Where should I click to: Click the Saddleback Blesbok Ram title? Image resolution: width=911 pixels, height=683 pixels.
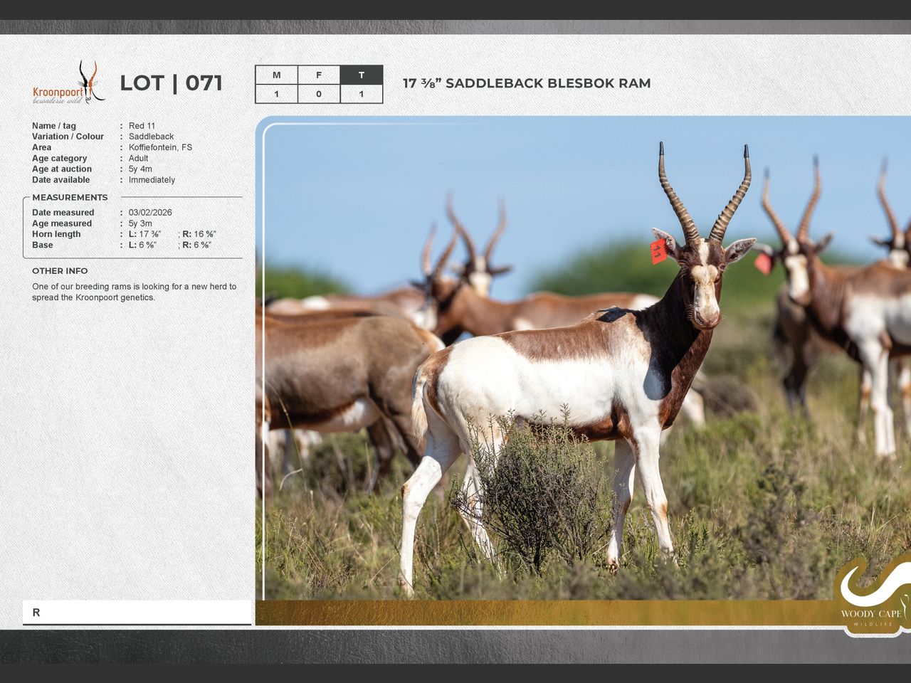click(527, 83)
